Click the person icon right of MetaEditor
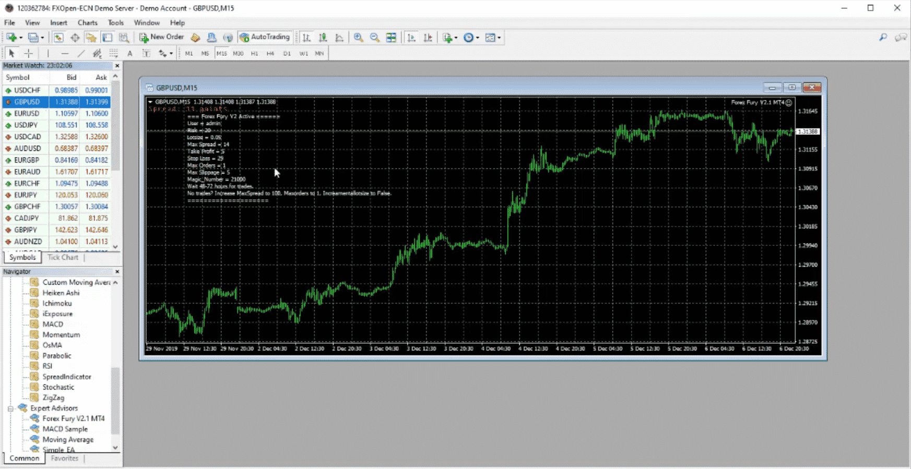The image size is (911, 469). [x=211, y=38]
